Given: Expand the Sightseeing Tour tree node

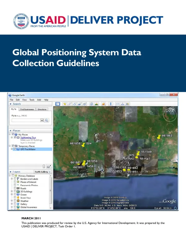Looking at the screenshot, I should pyautogui.click(x=12, y=137).
